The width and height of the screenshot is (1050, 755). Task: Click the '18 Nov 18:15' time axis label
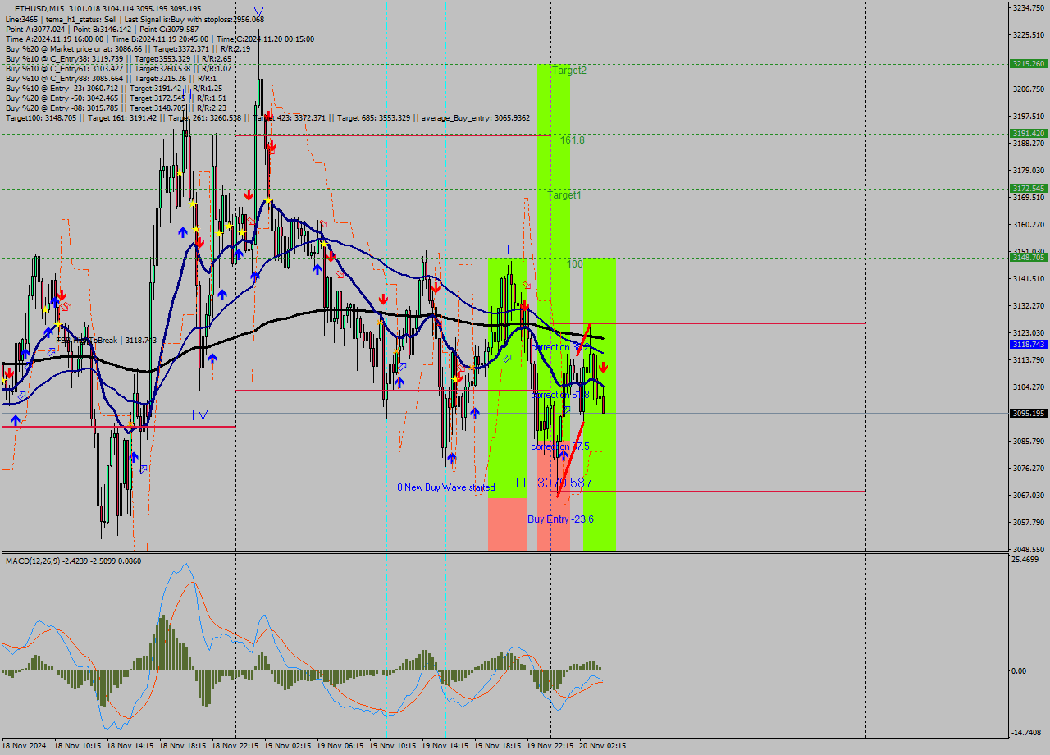(x=183, y=746)
